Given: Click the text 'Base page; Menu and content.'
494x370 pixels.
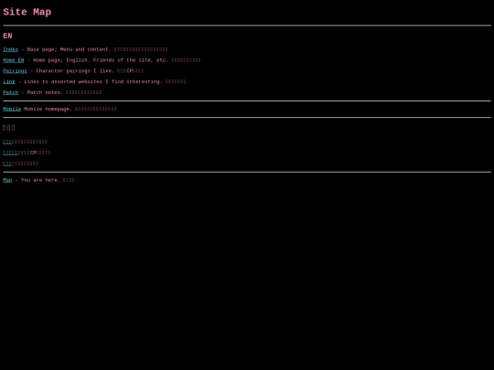Looking at the screenshot, I should click(69, 49).
